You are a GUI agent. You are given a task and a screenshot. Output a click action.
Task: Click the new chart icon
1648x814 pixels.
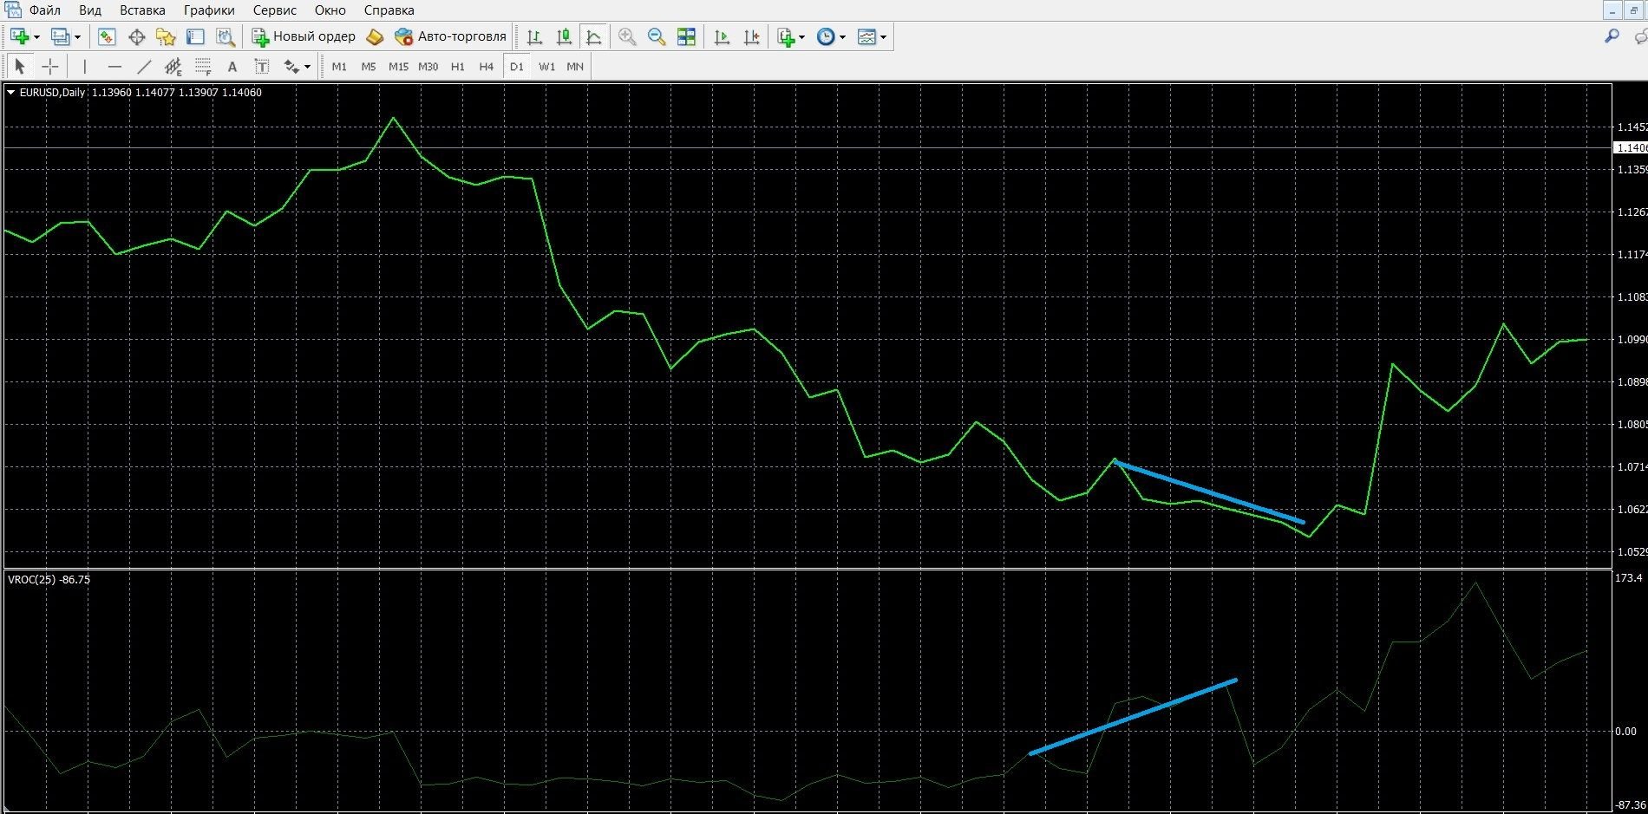pos(19,36)
